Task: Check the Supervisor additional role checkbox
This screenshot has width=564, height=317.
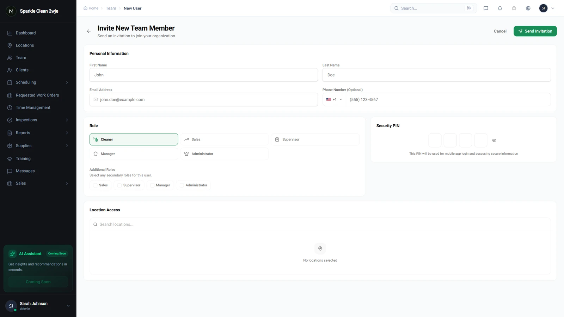Action: pyautogui.click(x=119, y=185)
